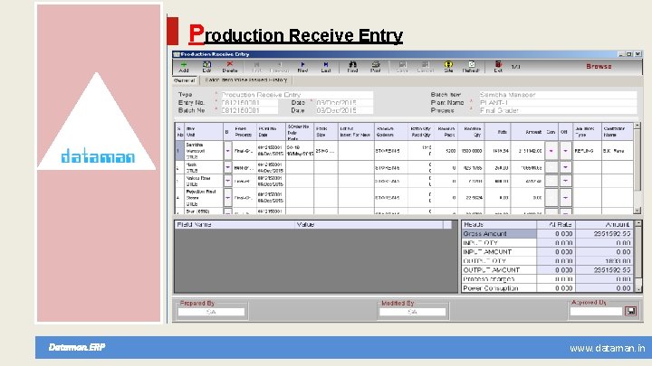Viewport: 652px width, 366px height.
Task: Click the Batch Item field
Action: [x=557, y=95]
